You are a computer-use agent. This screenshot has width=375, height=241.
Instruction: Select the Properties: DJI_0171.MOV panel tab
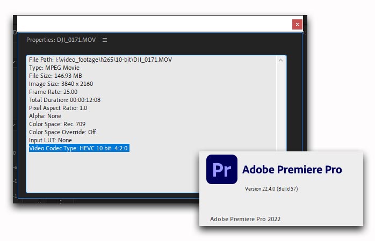[61, 40]
